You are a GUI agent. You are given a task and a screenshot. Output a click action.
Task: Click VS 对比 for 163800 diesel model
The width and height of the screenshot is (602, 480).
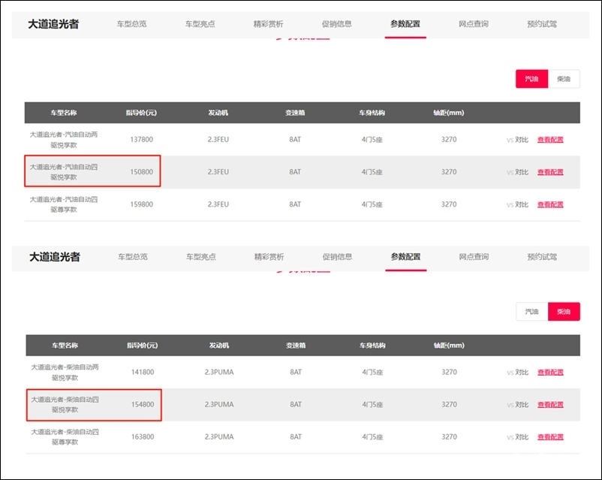click(x=517, y=437)
